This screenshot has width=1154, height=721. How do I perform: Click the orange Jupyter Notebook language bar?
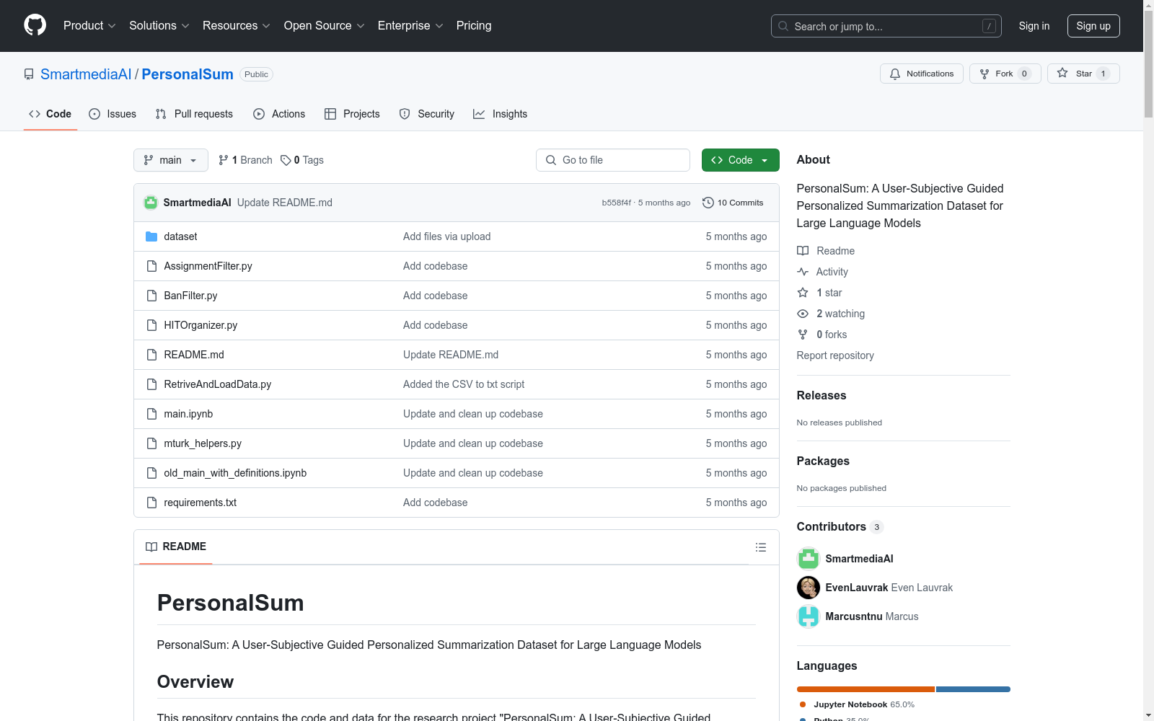(x=865, y=689)
